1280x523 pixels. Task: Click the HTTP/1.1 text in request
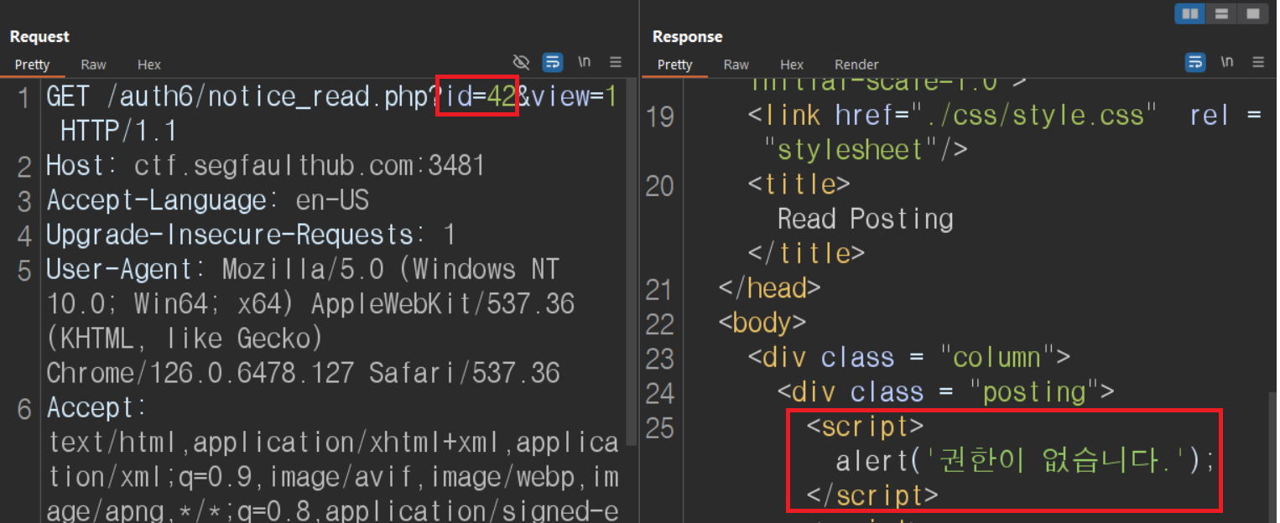pyautogui.click(x=119, y=132)
